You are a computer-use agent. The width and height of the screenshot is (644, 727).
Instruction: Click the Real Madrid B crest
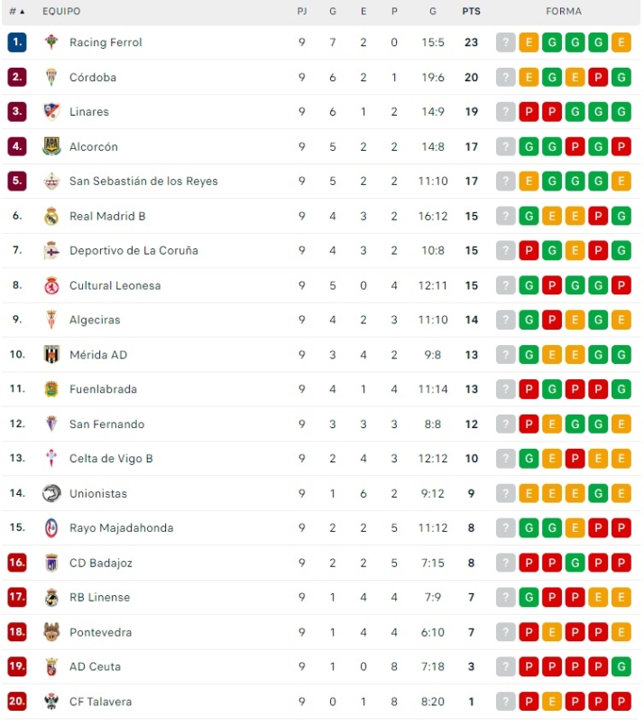pyautogui.click(x=51, y=216)
